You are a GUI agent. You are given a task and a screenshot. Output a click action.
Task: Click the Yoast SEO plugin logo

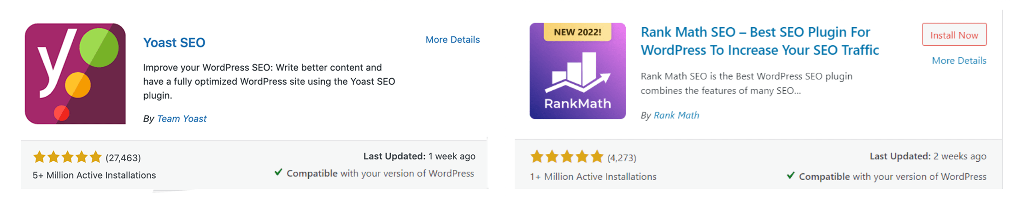click(75, 74)
